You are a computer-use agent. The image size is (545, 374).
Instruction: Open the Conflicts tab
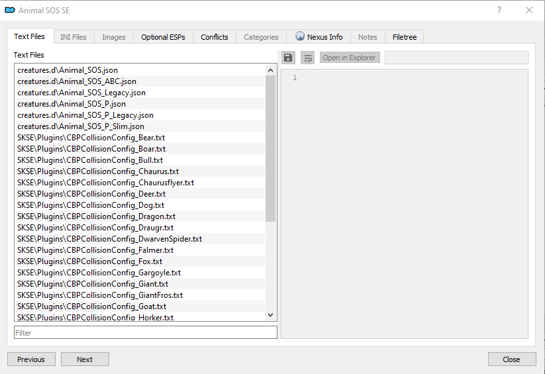tap(215, 37)
